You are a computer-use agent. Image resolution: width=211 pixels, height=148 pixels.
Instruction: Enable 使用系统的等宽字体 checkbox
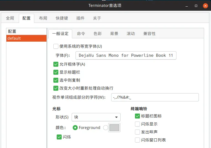click(56, 46)
